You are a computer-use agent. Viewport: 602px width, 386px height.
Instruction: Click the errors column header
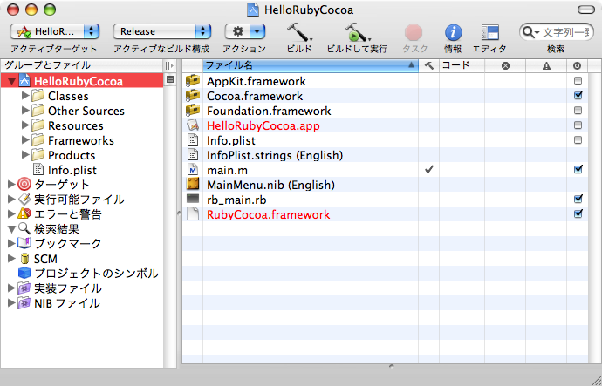pos(505,65)
